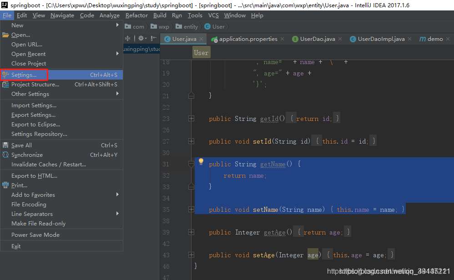The height and width of the screenshot is (280, 454).
Task: Click the entity breadcrumb folder
Action: 187,27
